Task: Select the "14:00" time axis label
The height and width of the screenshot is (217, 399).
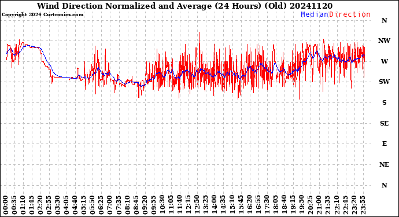Action: pyautogui.click(x=215, y=205)
